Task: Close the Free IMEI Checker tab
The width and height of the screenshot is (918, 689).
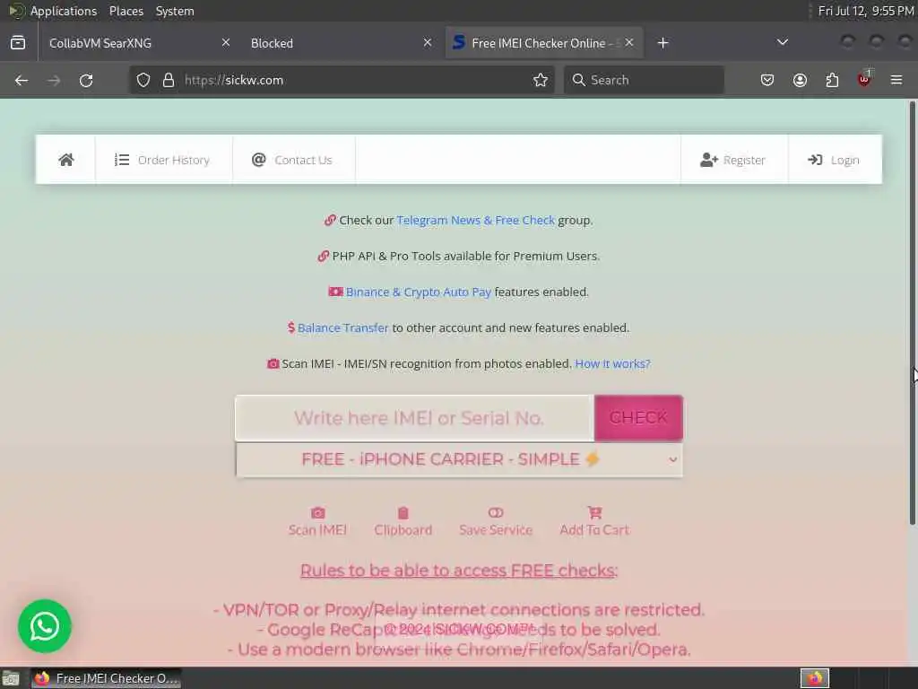Action: [x=628, y=42]
